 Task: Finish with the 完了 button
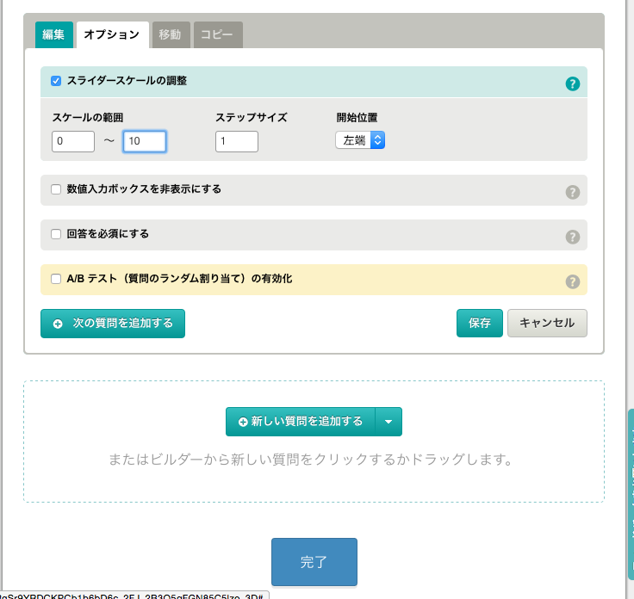[x=314, y=562]
